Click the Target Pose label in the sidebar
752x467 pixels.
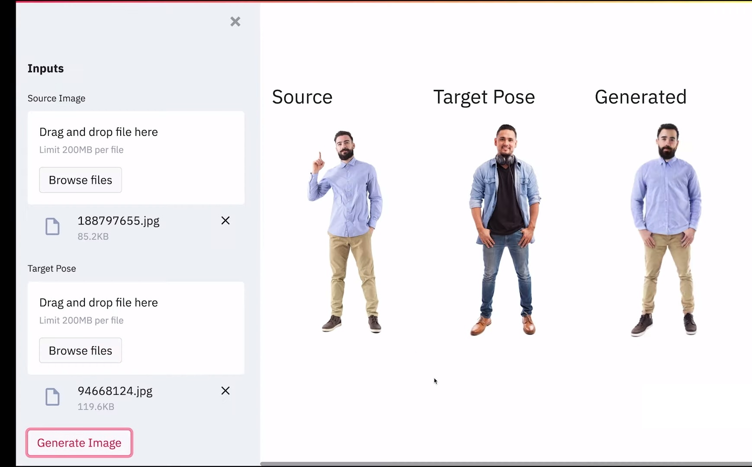52,269
